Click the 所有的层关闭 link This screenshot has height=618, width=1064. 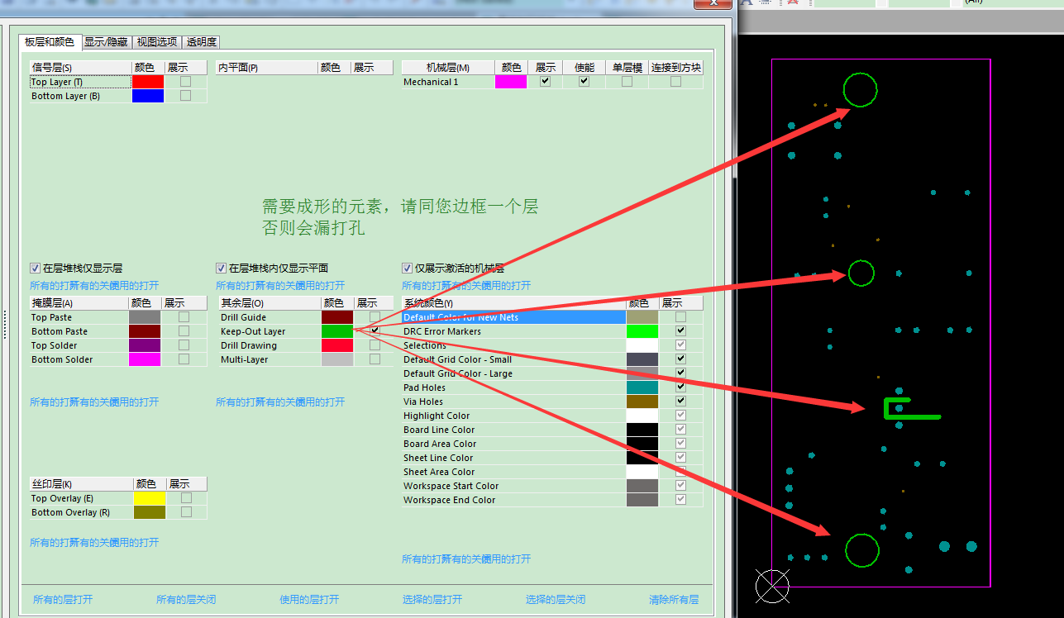coord(186,599)
